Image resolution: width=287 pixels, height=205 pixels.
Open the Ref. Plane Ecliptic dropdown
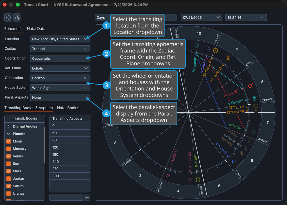[60, 69]
